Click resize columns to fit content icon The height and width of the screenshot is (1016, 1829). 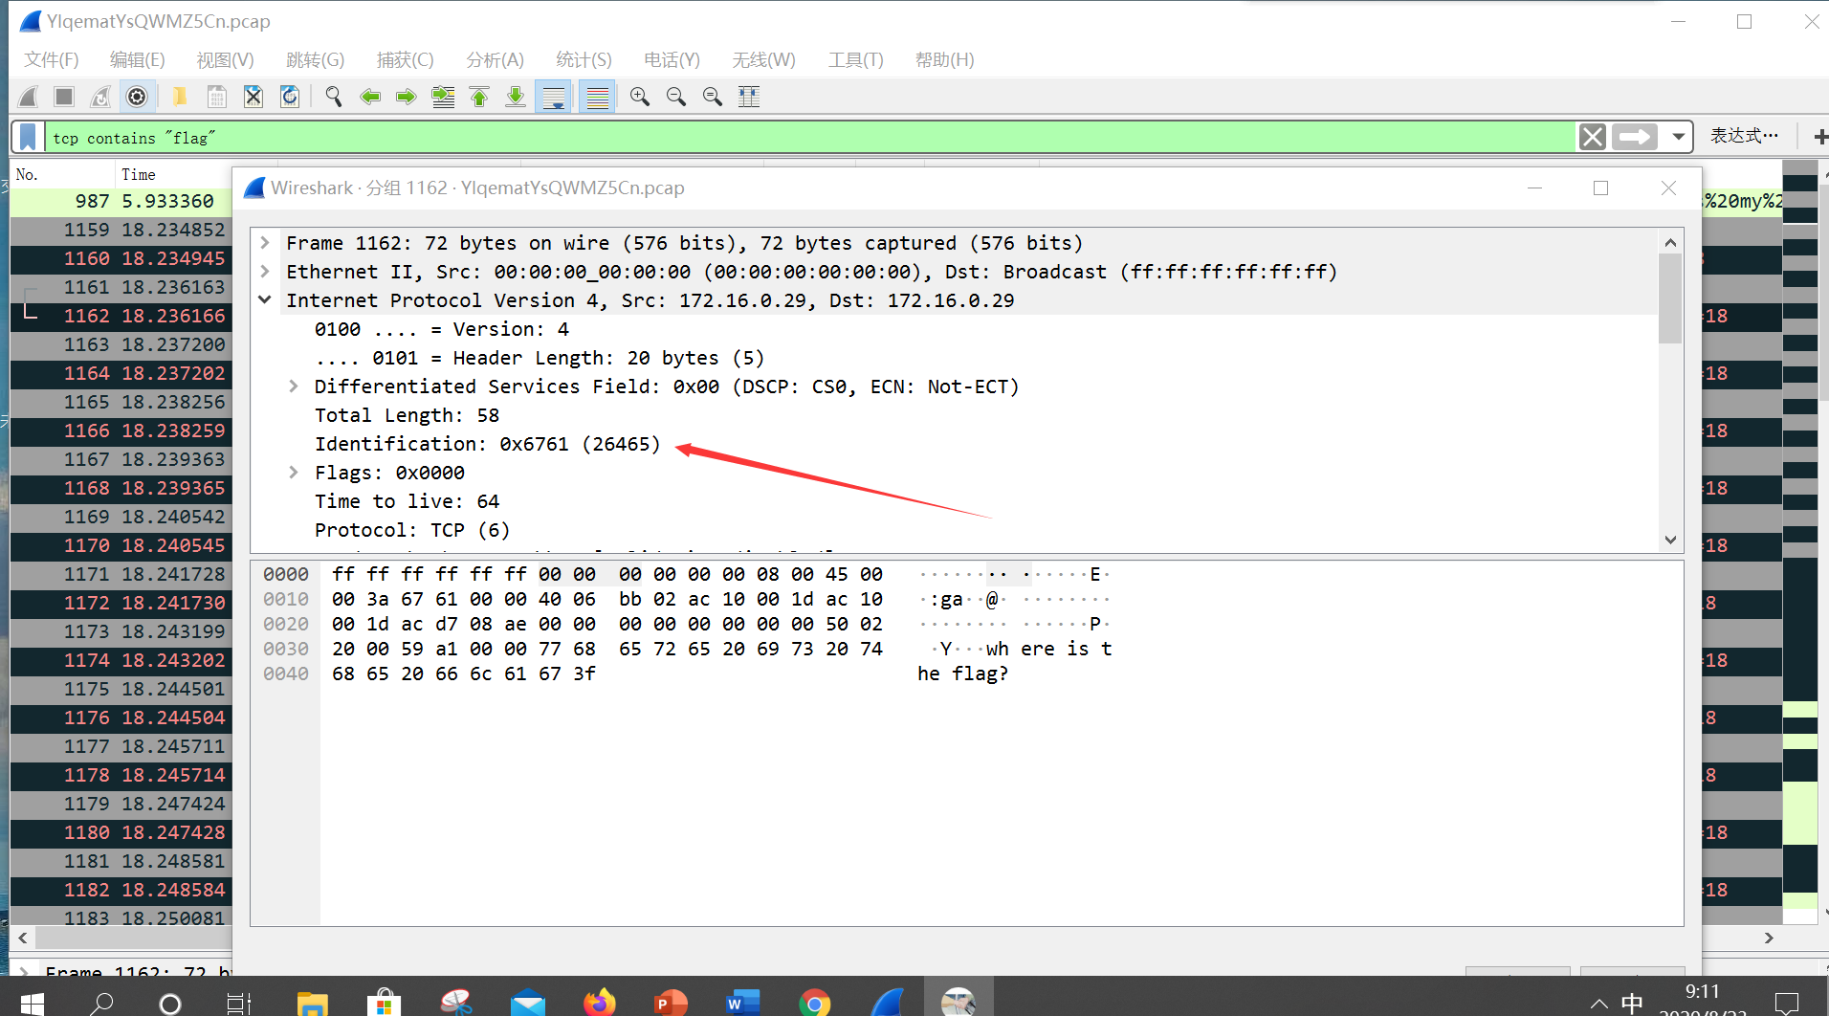pos(749,97)
